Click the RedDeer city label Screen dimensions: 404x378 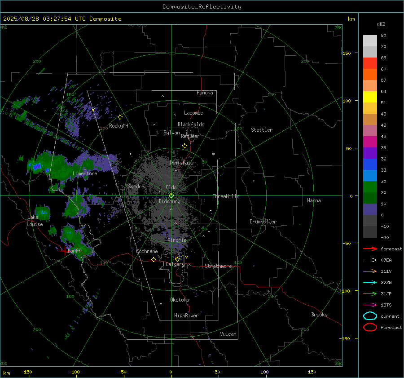190,136
